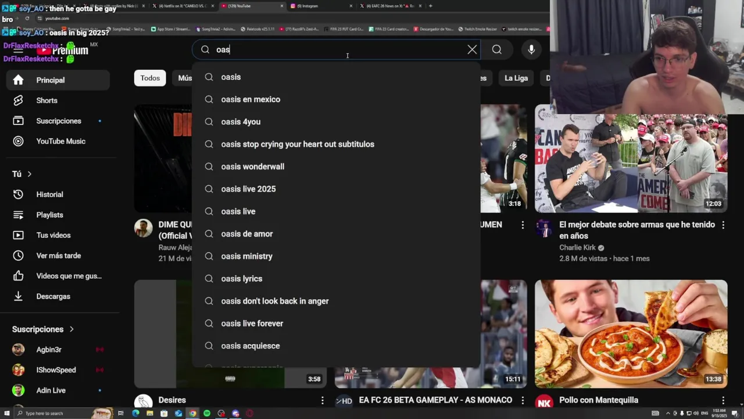Image resolution: width=744 pixels, height=419 pixels.
Task: Select the La Liga filter chip
Action: point(516,78)
